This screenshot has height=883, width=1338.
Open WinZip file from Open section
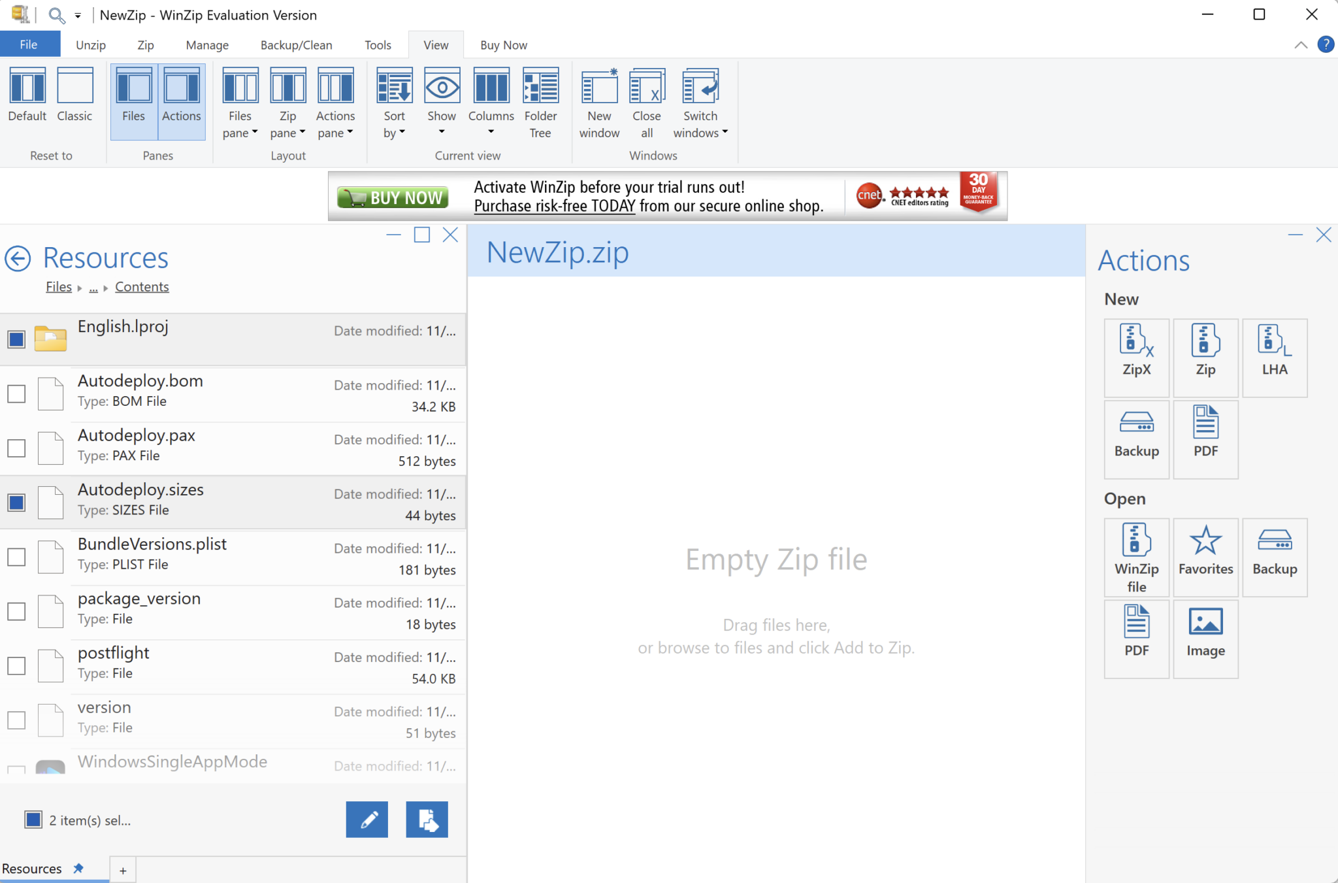coord(1135,555)
